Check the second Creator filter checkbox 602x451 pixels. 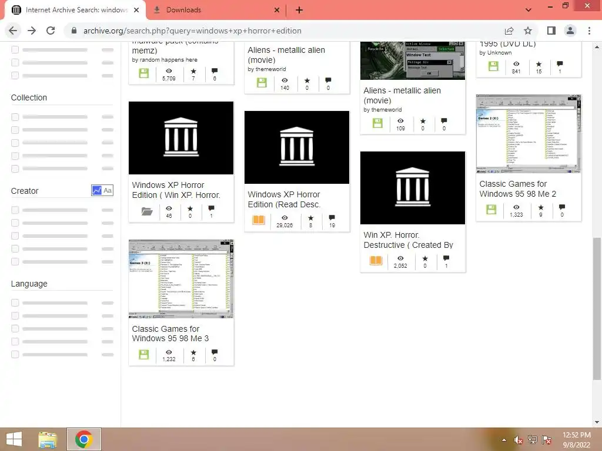[x=15, y=223]
